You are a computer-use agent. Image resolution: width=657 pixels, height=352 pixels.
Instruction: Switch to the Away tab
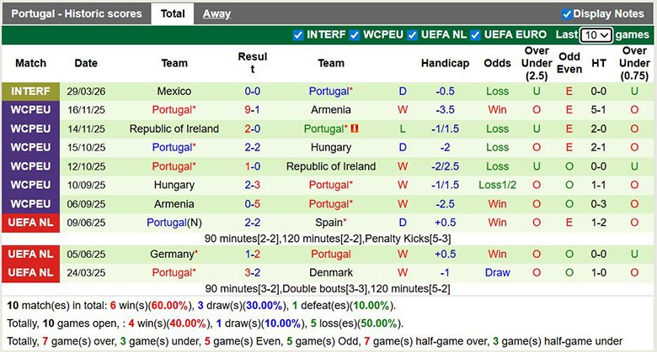click(216, 13)
